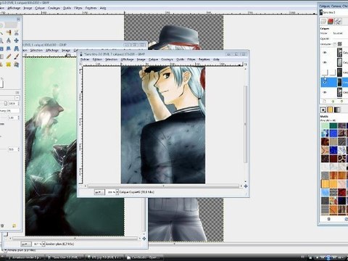The width and height of the screenshot is (348, 261).
Task: Open the px unit dropdown in front window
Action: click(x=99, y=192)
